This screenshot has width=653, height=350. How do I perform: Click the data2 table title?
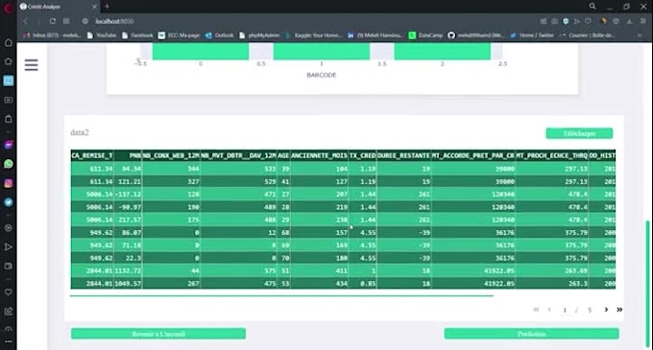80,132
